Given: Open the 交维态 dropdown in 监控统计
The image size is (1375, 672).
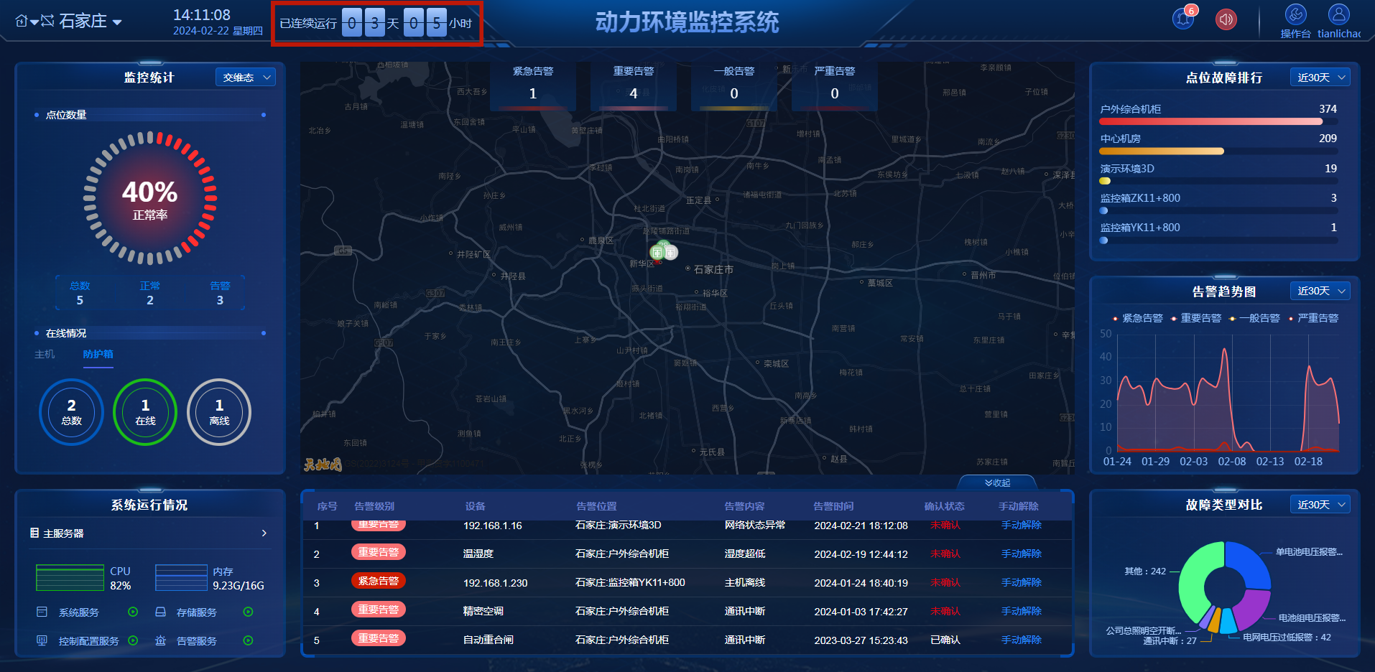Looking at the screenshot, I should [x=246, y=78].
